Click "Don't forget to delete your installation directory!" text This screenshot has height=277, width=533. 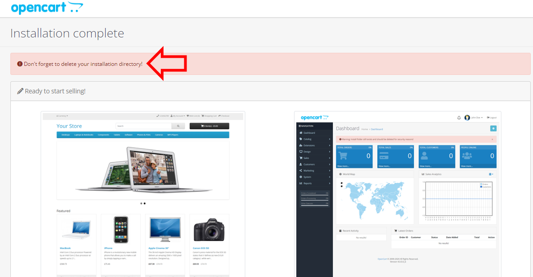(83, 64)
